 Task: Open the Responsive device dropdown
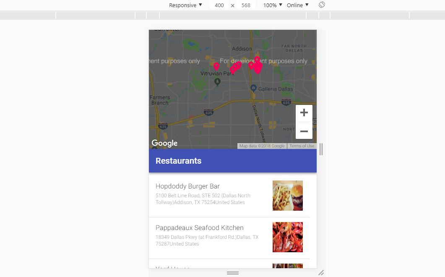tap(185, 5)
